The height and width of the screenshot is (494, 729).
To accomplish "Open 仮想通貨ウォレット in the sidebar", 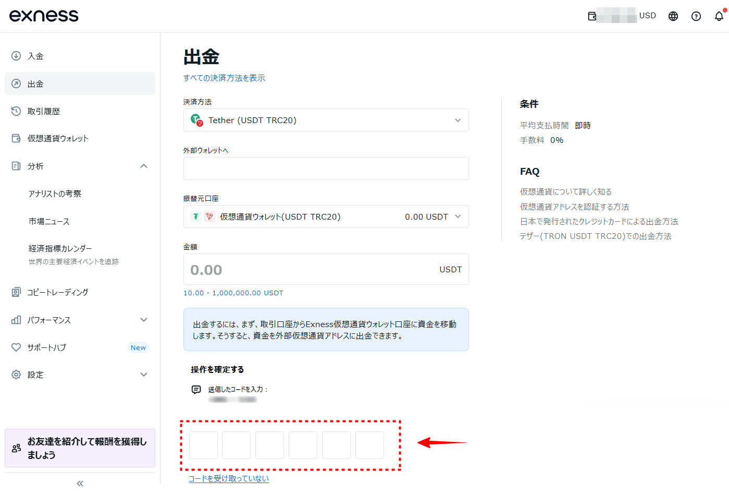I will 58,138.
